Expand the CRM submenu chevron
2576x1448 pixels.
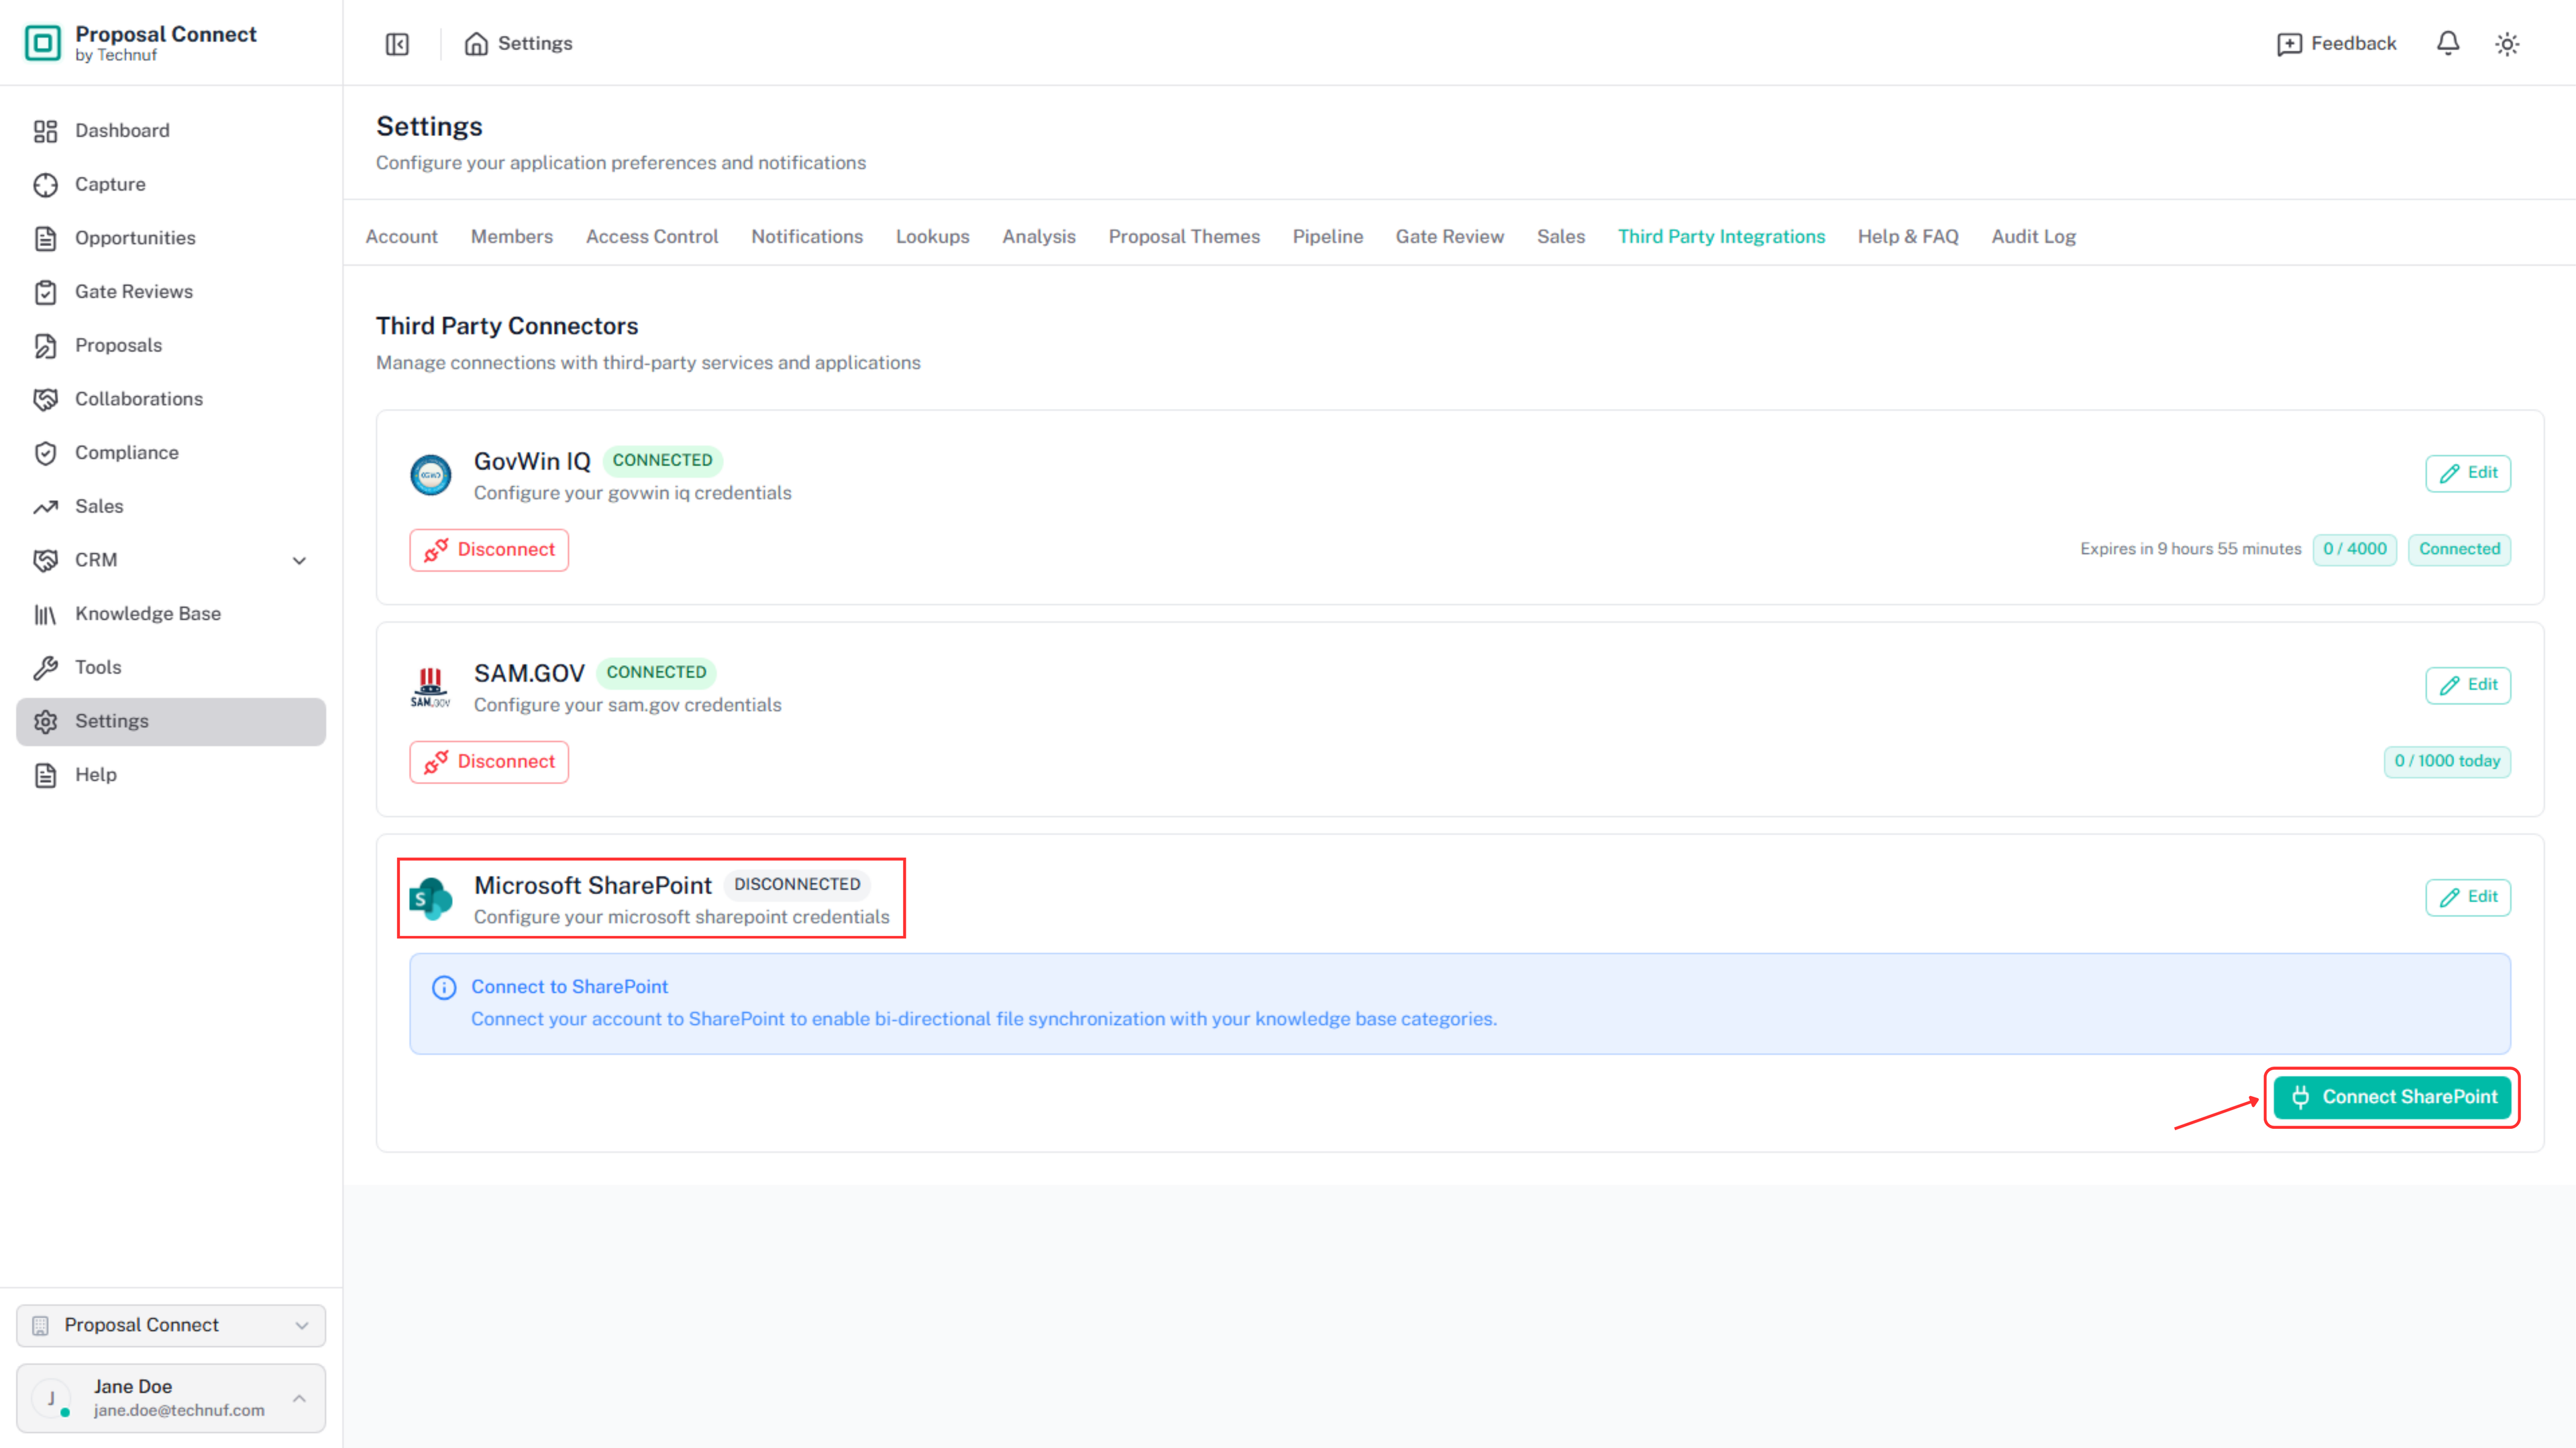[299, 560]
